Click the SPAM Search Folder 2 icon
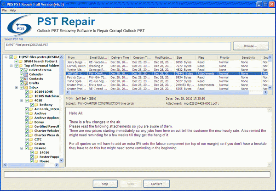Viewport: 276px width, 191px height. coord(21,62)
